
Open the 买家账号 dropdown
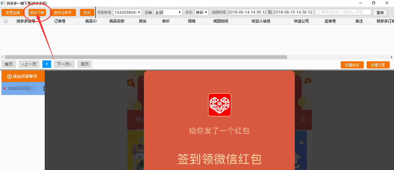[x=127, y=12]
